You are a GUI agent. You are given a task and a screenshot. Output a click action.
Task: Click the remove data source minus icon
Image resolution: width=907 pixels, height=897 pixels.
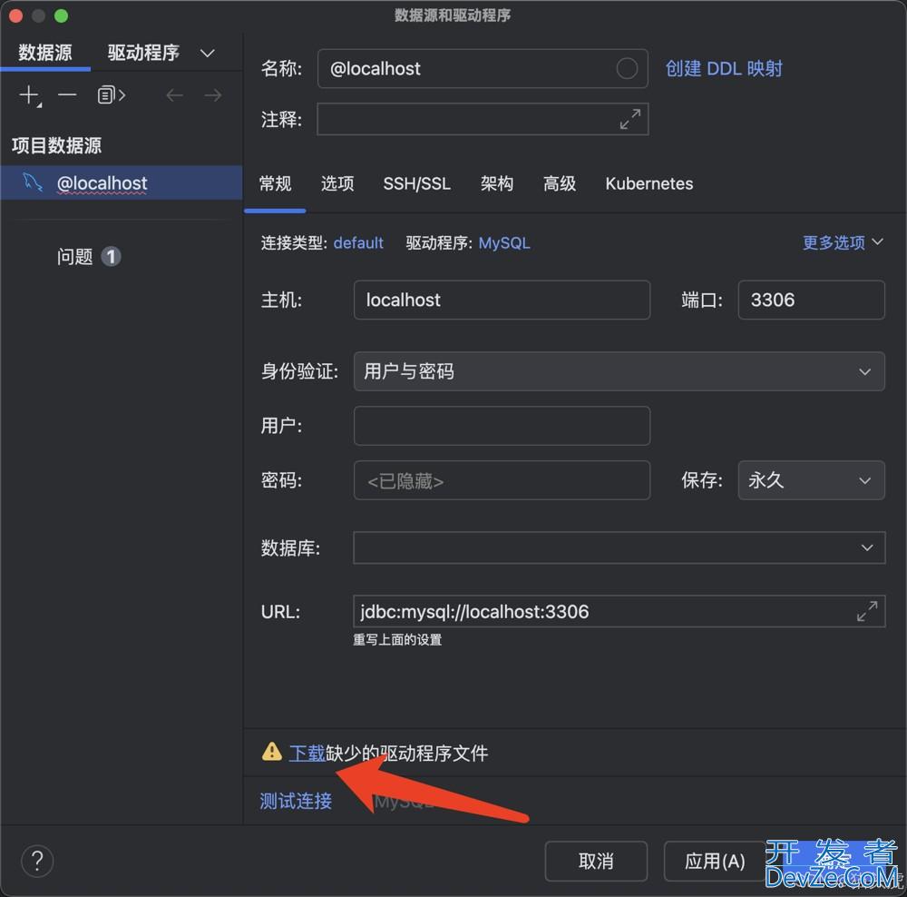(67, 95)
